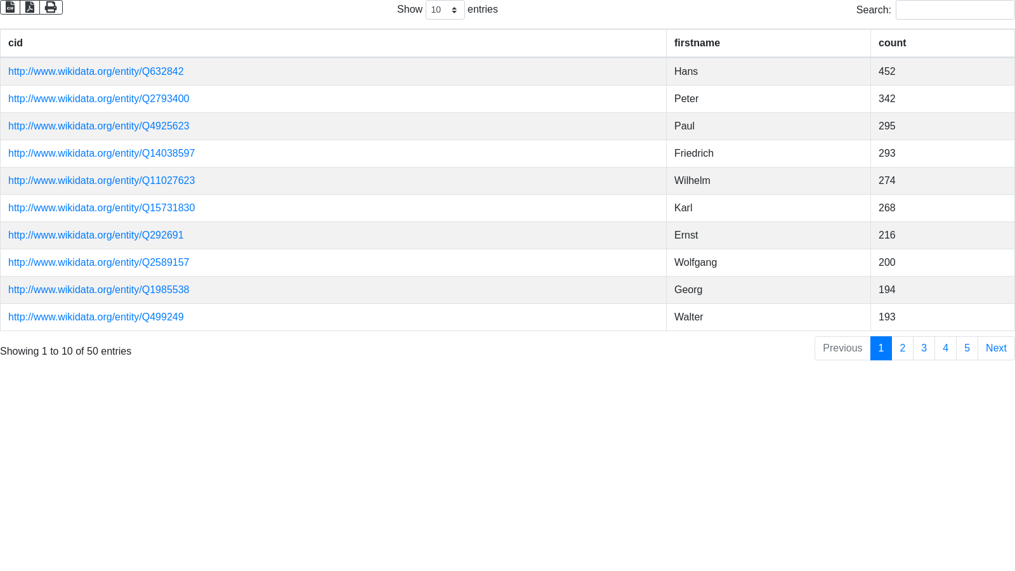Sort table by count column

coord(892,43)
